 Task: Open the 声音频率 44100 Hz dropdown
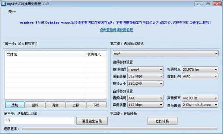[x=200, y=98]
